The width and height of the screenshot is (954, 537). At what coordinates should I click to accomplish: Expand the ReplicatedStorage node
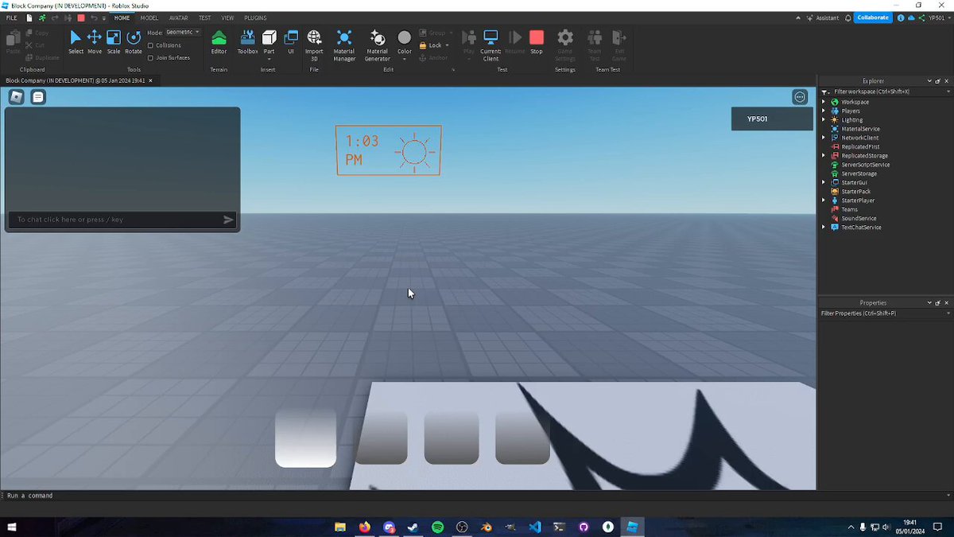click(824, 156)
